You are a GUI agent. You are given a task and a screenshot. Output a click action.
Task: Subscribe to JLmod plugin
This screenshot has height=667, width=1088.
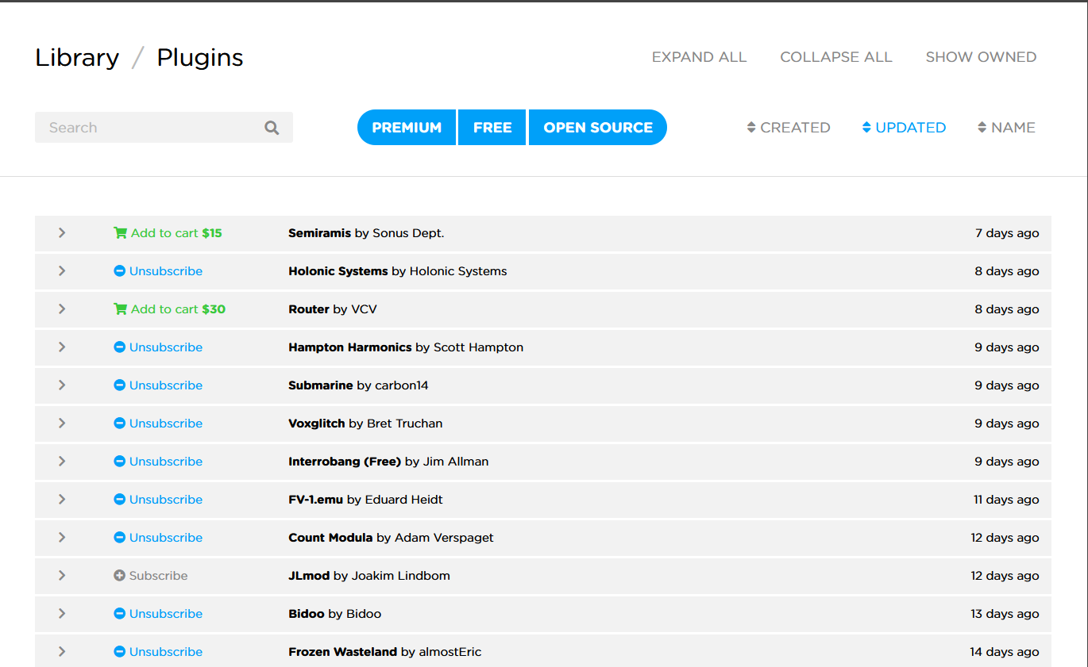click(x=151, y=576)
